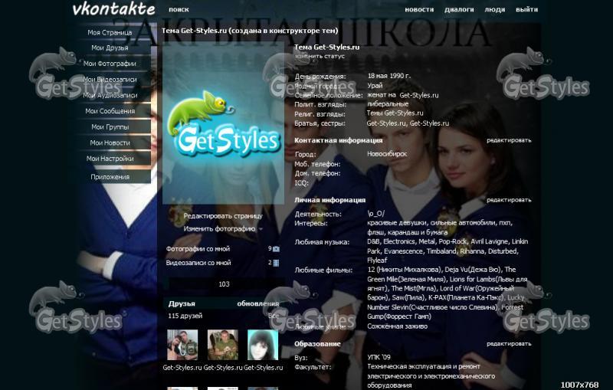Click the 115 друзей count
Viewport: 613px width, 390px height.
(x=185, y=316)
